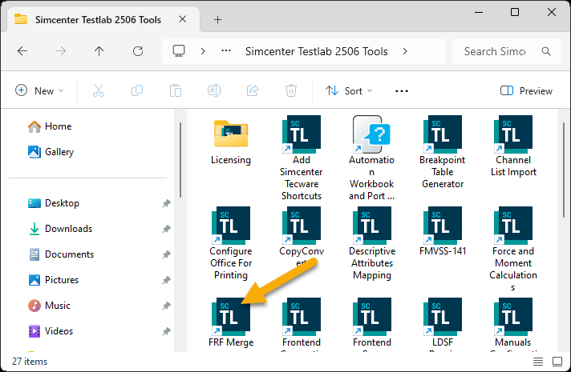Select Configure Office For Printing shortcut
Image resolution: width=571 pixels, height=372 pixels.
(x=231, y=226)
